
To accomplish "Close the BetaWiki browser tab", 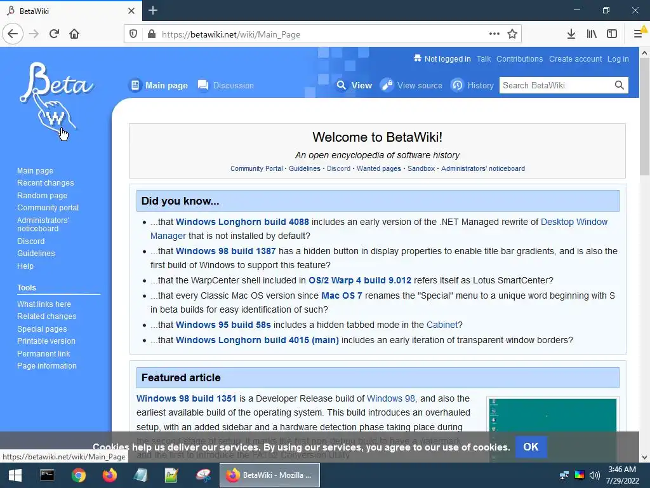I will (131, 11).
